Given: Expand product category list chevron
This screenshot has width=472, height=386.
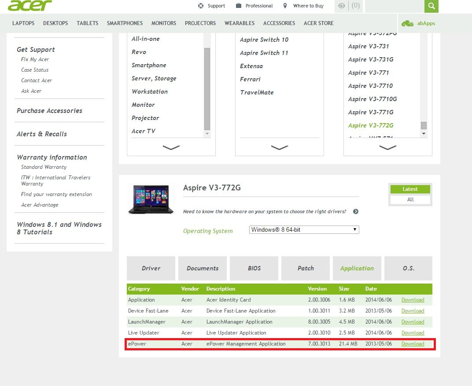Looking at the screenshot, I should [x=171, y=148].
